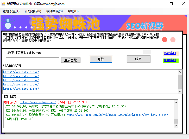Click the red circle indicator
The image size is (189, 139).
(x=165, y=40)
